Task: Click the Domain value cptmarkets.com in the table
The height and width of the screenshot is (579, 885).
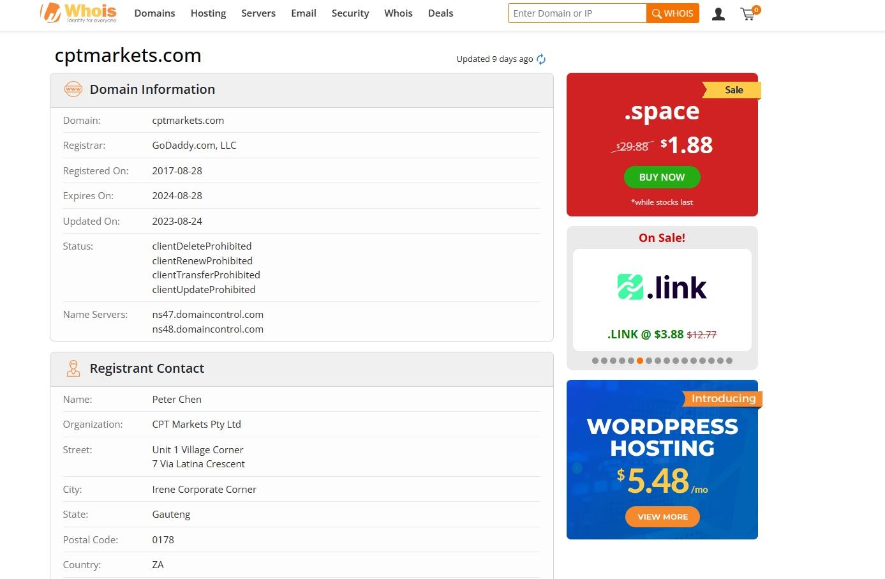Action: click(188, 121)
